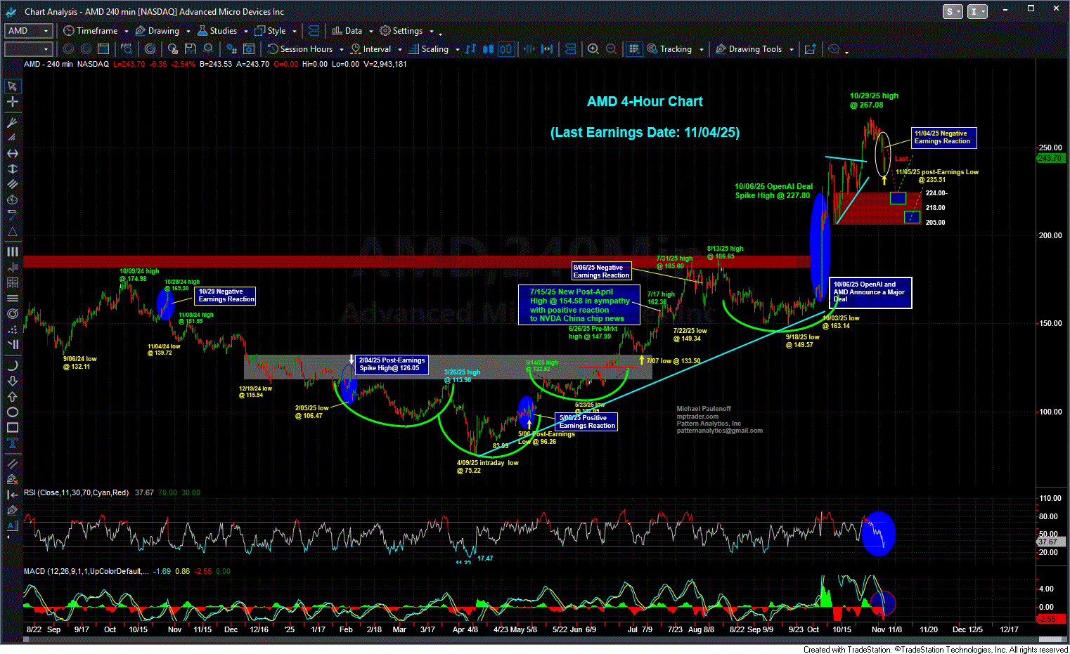This screenshot has height=654, width=1070.
Task: Click the zoom out magnifier
Action: tap(611, 49)
